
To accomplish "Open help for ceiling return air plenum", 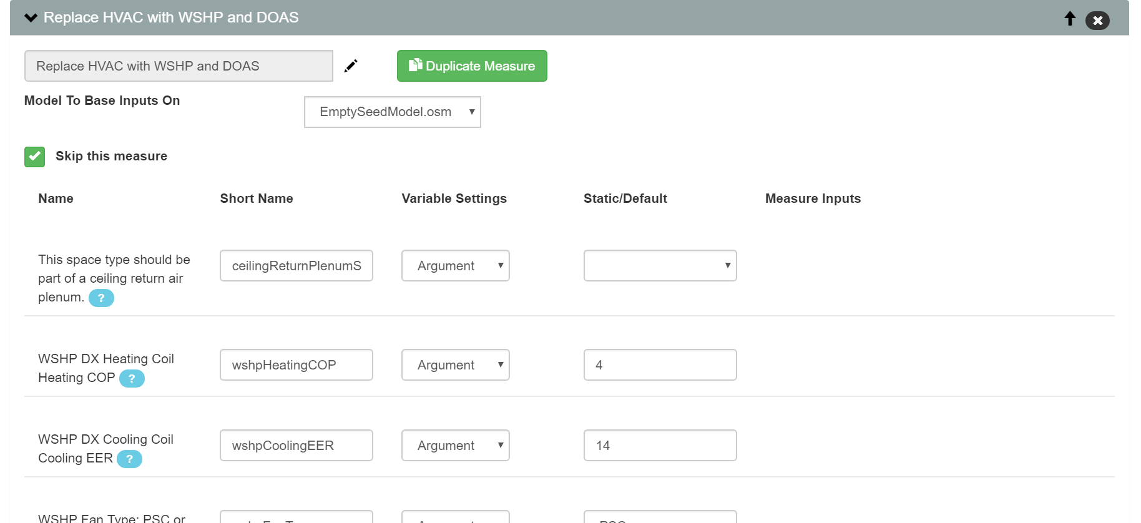I will click(101, 298).
